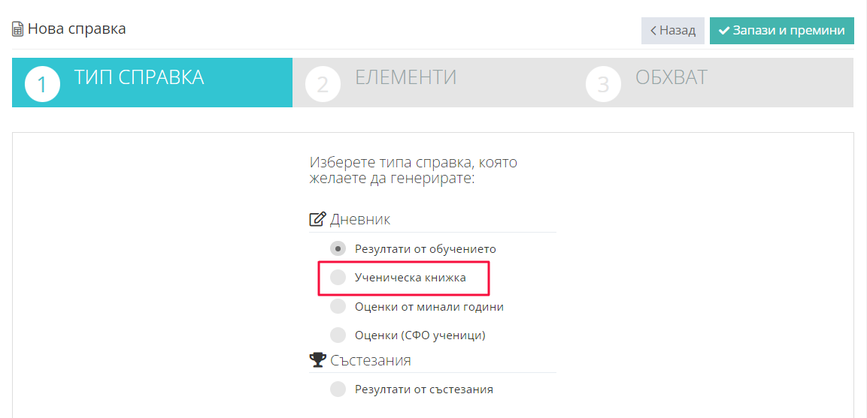Go to the ОБХВАТ step tab
Viewport: 867px width, 418px height.
pos(714,83)
